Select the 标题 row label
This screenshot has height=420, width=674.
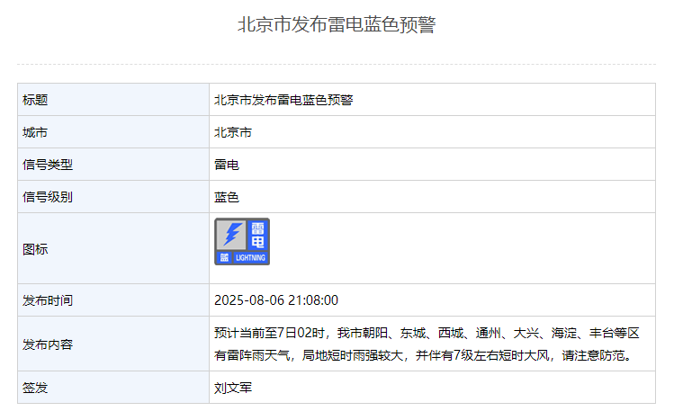tap(35, 100)
